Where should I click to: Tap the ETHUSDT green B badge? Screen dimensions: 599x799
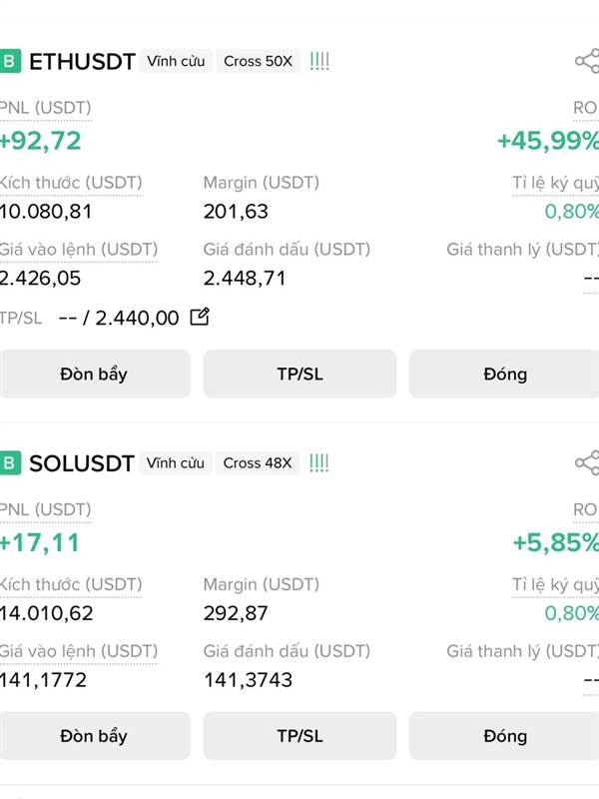[10, 61]
